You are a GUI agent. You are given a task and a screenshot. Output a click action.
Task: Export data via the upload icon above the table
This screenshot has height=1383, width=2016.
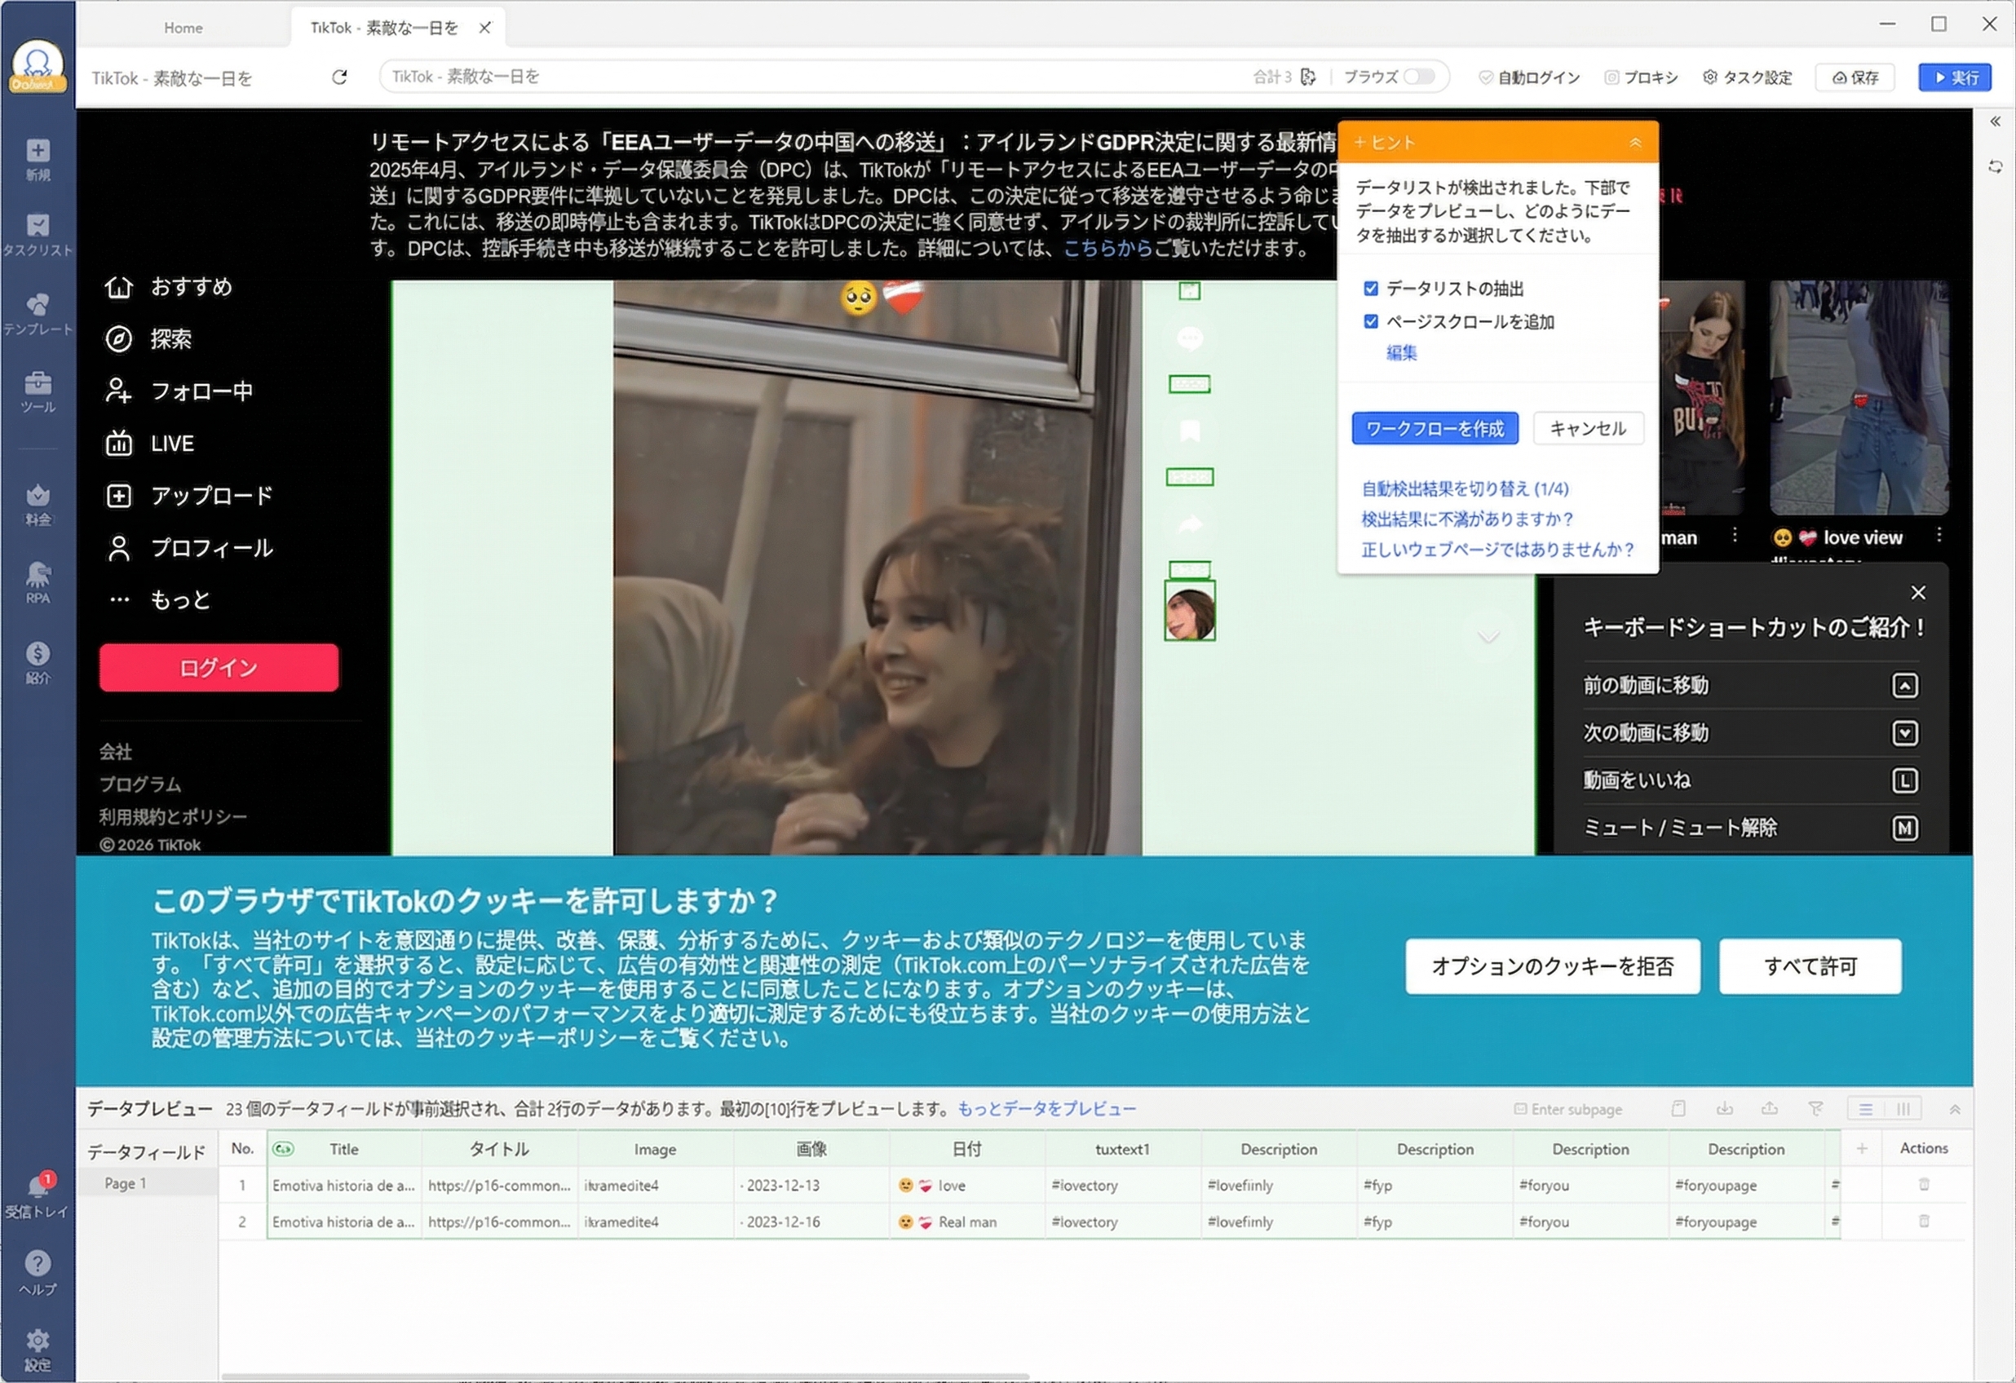pyautogui.click(x=1770, y=1109)
